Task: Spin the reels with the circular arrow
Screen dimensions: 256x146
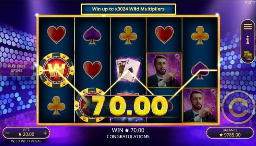Action: (x=238, y=107)
